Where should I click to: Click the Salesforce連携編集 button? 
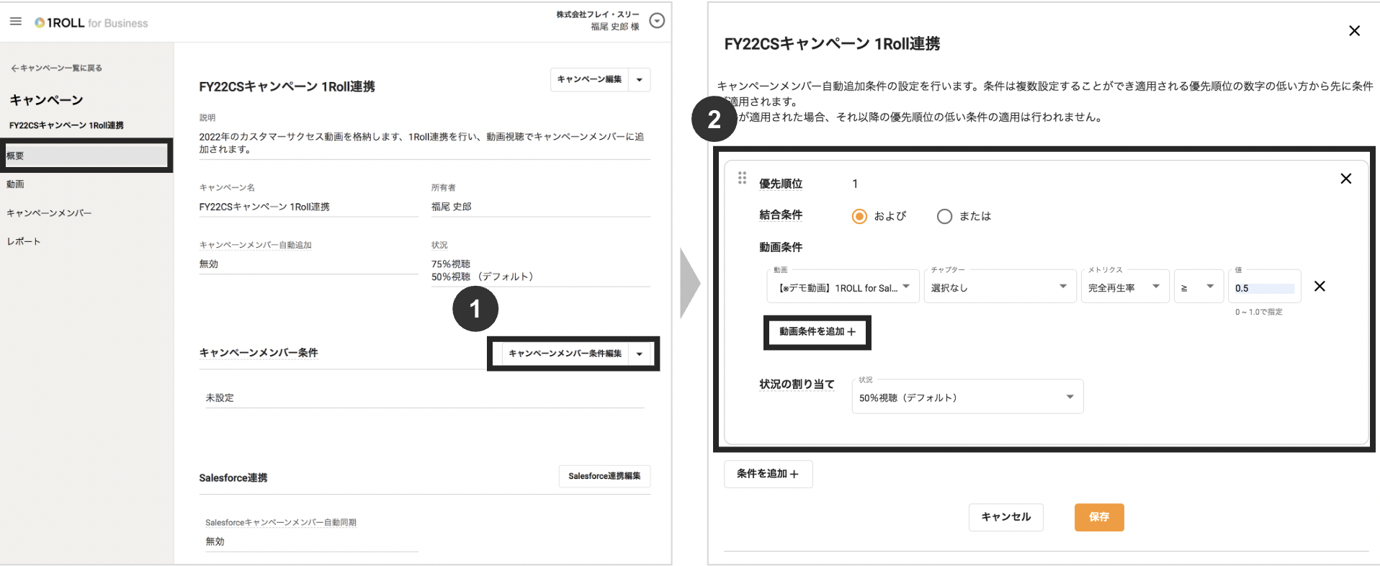click(604, 476)
